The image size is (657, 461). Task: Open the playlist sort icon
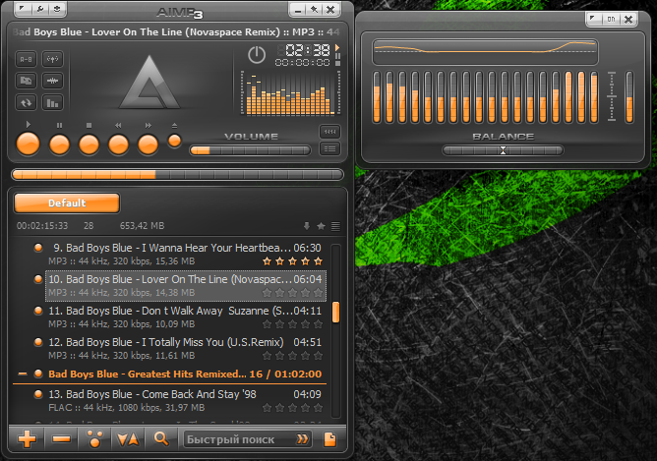(128, 439)
